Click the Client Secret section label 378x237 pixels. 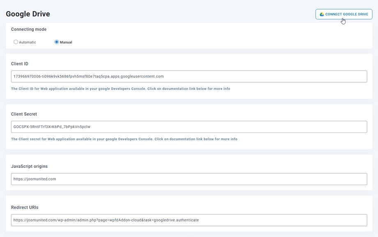click(x=24, y=114)
